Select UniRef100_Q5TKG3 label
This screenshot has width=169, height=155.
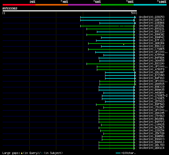pos(152,102)
